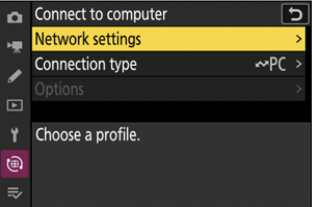Image resolution: width=312 pixels, height=207 pixels.
Task: Click the PC connection type value
Action: [x=278, y=64]
